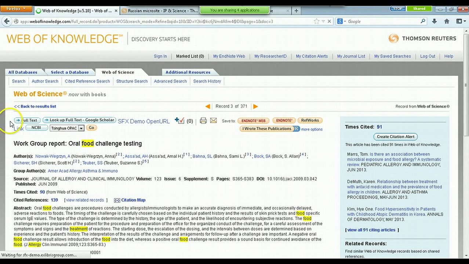This screenshot has width=469, height=264.
Task: Bookmark this page with the star icon
Action: pyautogui.click(x=317, y=21)
